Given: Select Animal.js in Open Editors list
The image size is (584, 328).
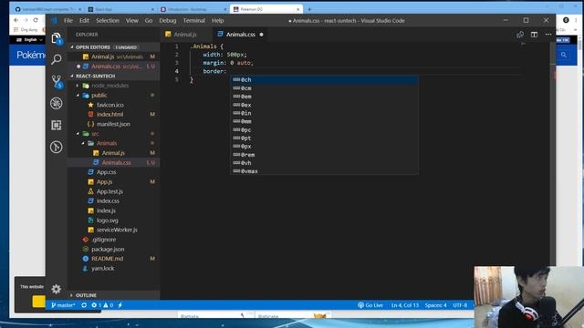Looking at the screenshot, I should 113,56.
